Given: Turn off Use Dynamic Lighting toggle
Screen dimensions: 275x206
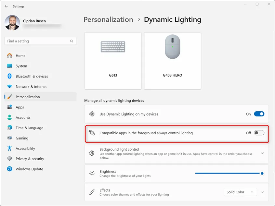Looking at the screenshot, I should click(259, 114).
